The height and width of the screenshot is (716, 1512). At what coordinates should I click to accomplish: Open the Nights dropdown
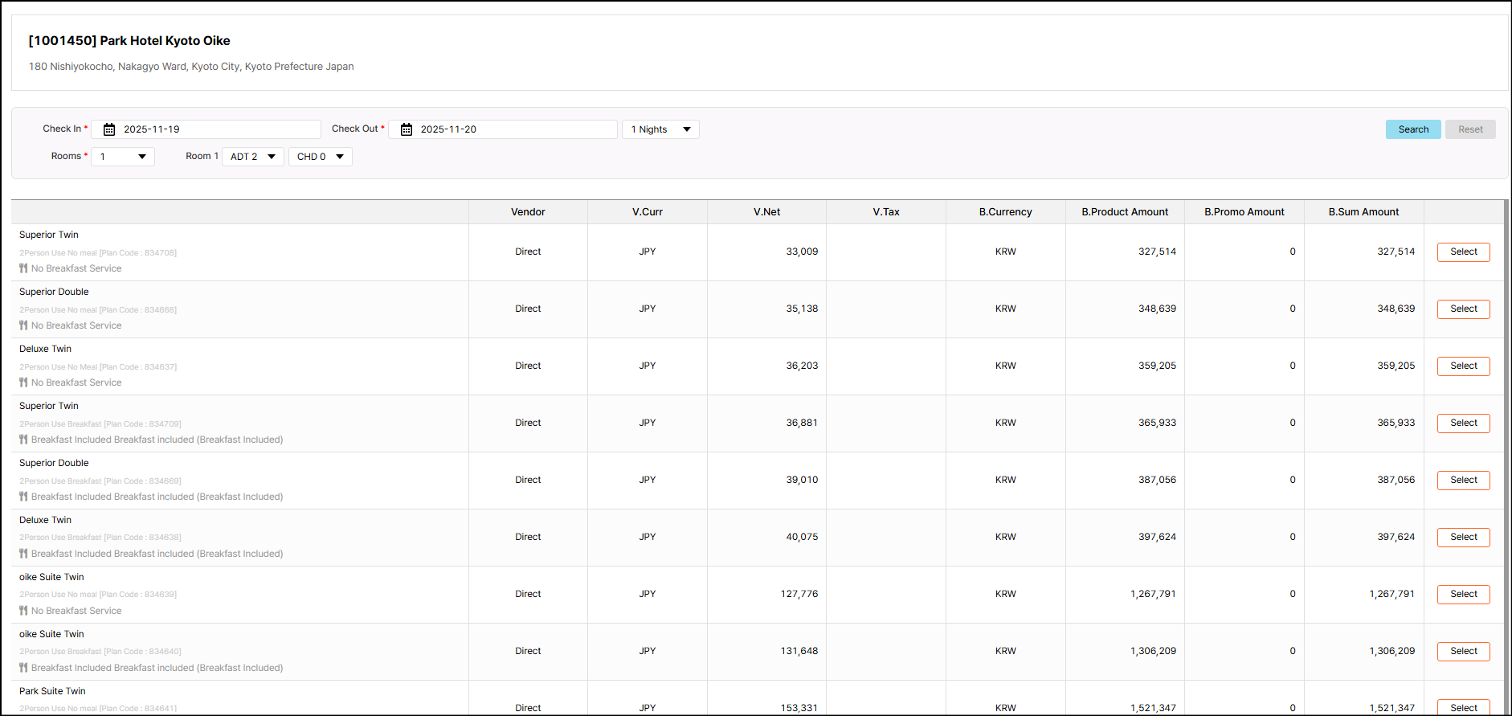click(x=660, y=129)
